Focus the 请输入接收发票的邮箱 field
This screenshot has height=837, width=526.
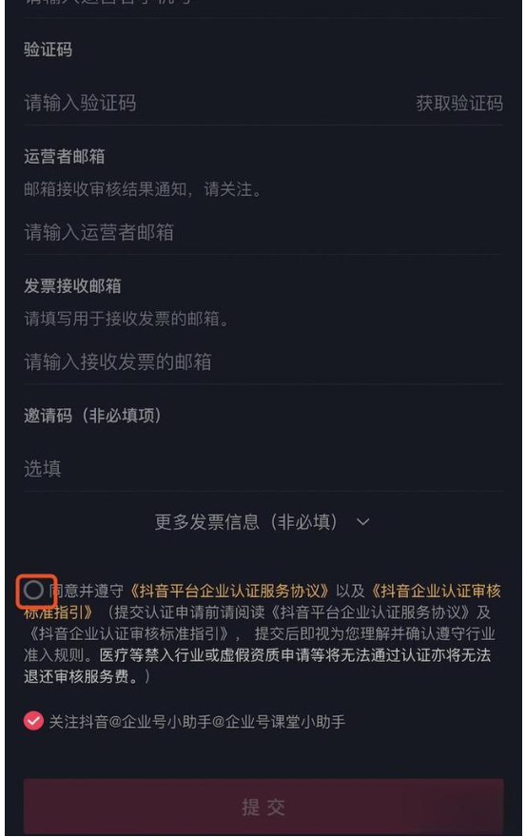coord(263,362)
